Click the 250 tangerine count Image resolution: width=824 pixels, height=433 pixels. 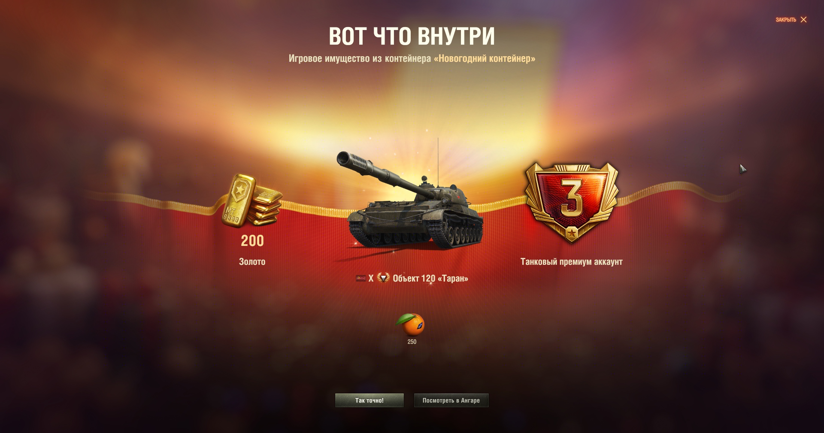tap(412, 342)
